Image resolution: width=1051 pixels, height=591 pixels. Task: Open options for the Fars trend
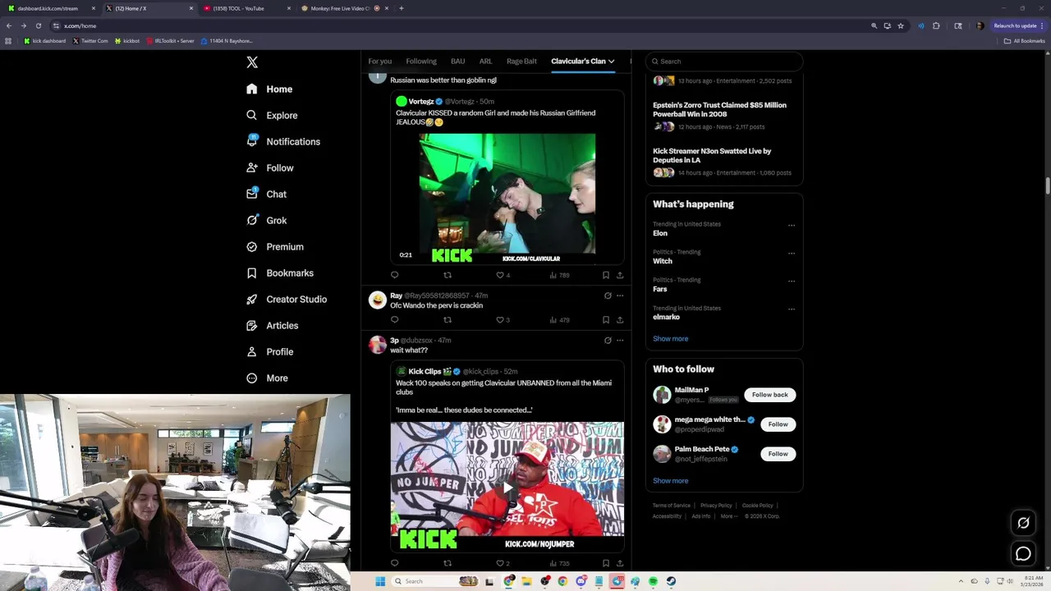pyautogui.click(x=792, y=281)
